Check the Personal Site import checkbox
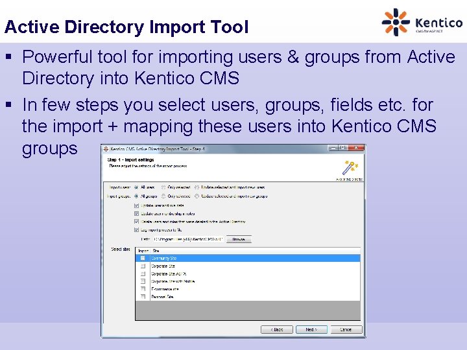 pyautogui.click(x=143, y=297)
